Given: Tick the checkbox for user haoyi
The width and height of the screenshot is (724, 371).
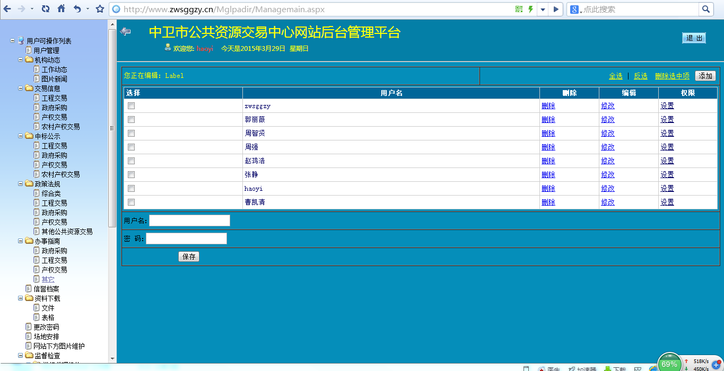Looking at the screenshot, I should click(131, 188).
